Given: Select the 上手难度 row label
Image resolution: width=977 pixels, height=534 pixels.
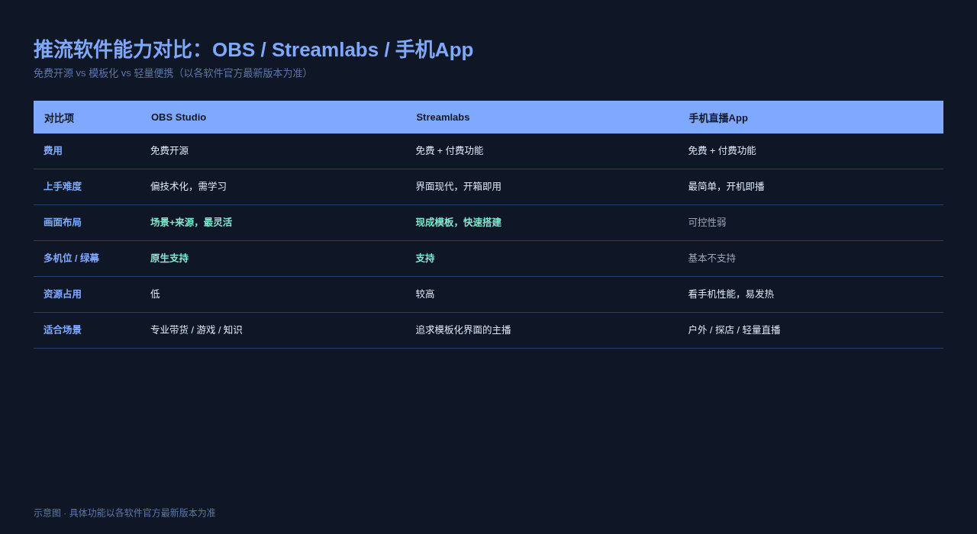Looking at the screenshot, I should pos(63,187).
